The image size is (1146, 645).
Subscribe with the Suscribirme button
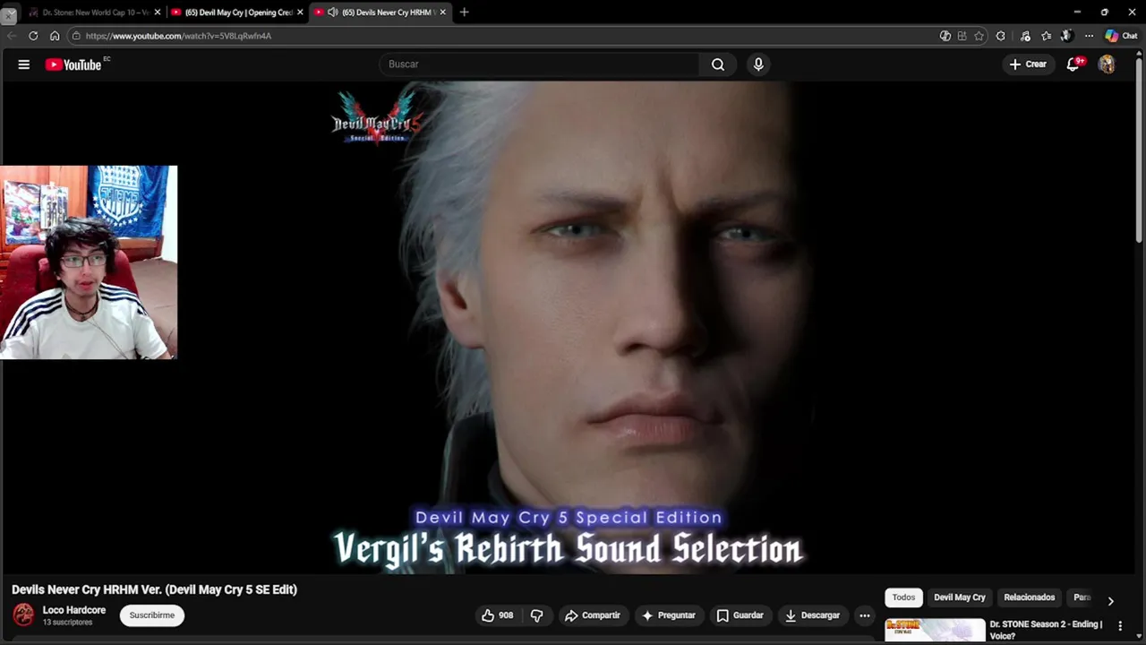pos(152,615)
